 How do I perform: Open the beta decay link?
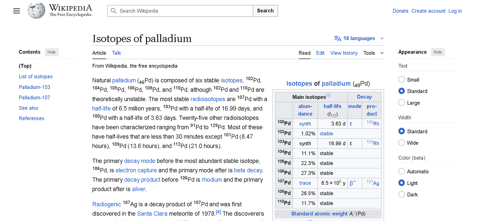pyautogui.click(x=248, y=170)
